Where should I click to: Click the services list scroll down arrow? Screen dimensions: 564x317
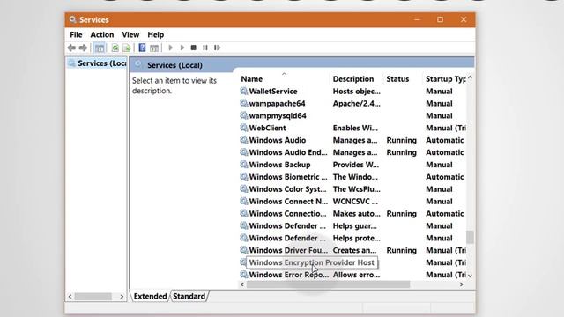click(470, 276)
